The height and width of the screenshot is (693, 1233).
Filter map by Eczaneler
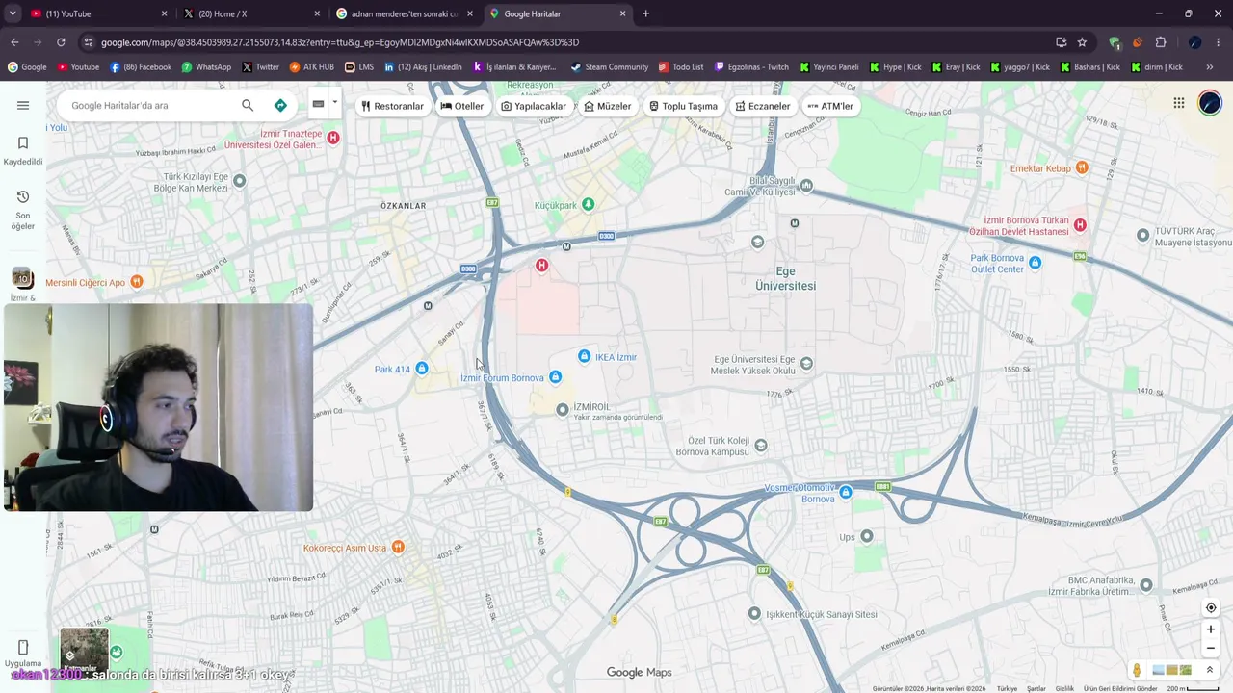click(763, 106)
